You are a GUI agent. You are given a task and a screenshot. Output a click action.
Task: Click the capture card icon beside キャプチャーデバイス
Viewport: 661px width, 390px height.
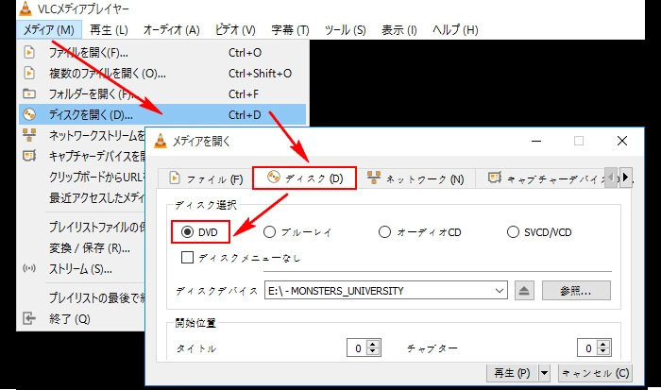pyautogui.click(x=29, y=156)
